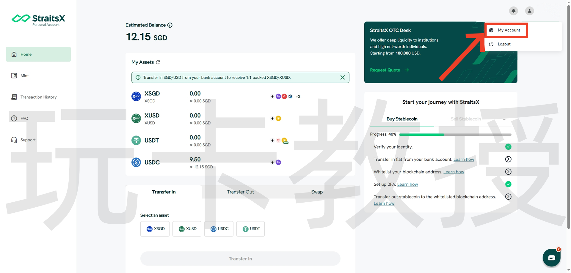Click the USDC coin icon in assets
Screen dimensions: 571x273
click(136, 162)
